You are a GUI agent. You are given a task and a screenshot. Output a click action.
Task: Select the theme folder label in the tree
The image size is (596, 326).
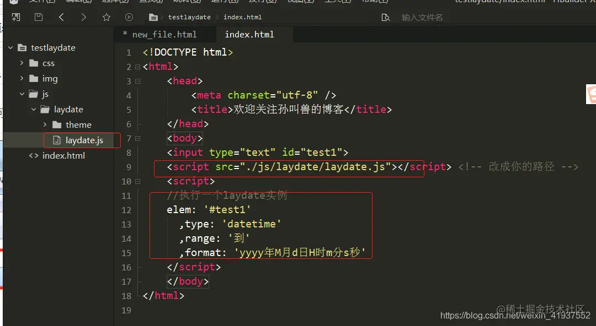click(x=78, y=125)
